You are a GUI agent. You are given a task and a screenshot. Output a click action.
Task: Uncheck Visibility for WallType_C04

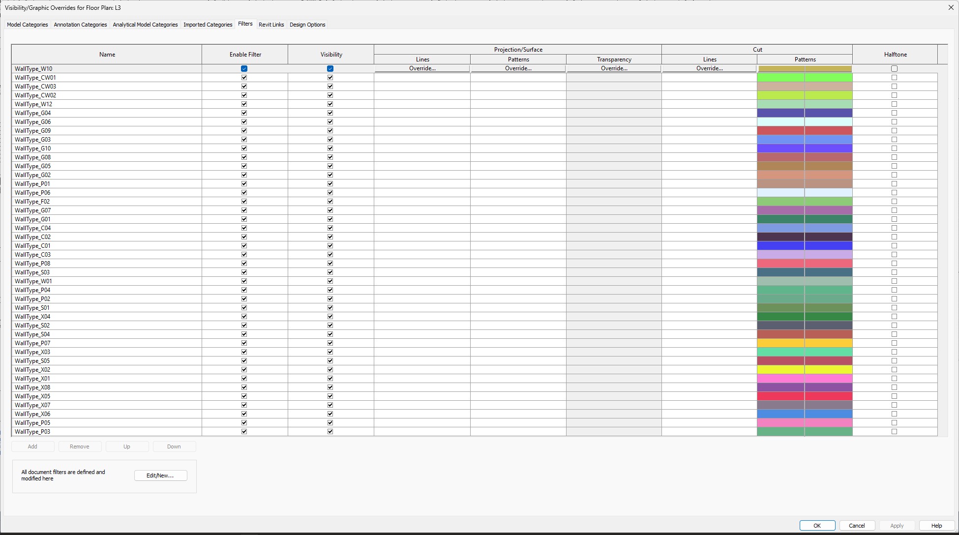pos(330,228)
